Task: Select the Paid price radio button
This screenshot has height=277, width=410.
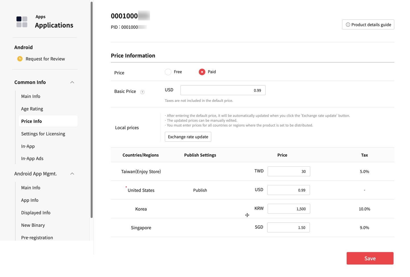Action: coord(202,72)
